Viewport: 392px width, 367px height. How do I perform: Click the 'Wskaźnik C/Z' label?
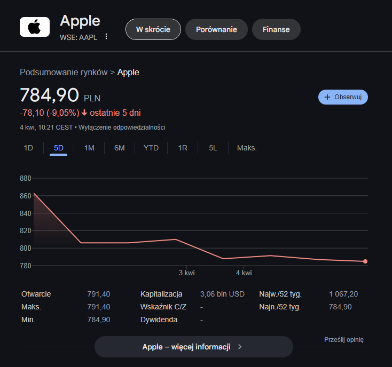(163, 307)
